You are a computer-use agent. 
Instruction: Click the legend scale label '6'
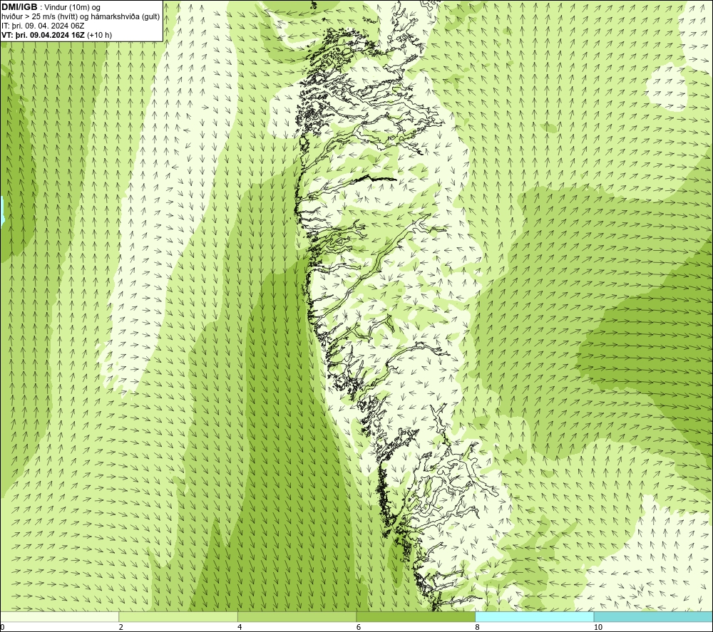pyautogui.click(x=359, y=627)
